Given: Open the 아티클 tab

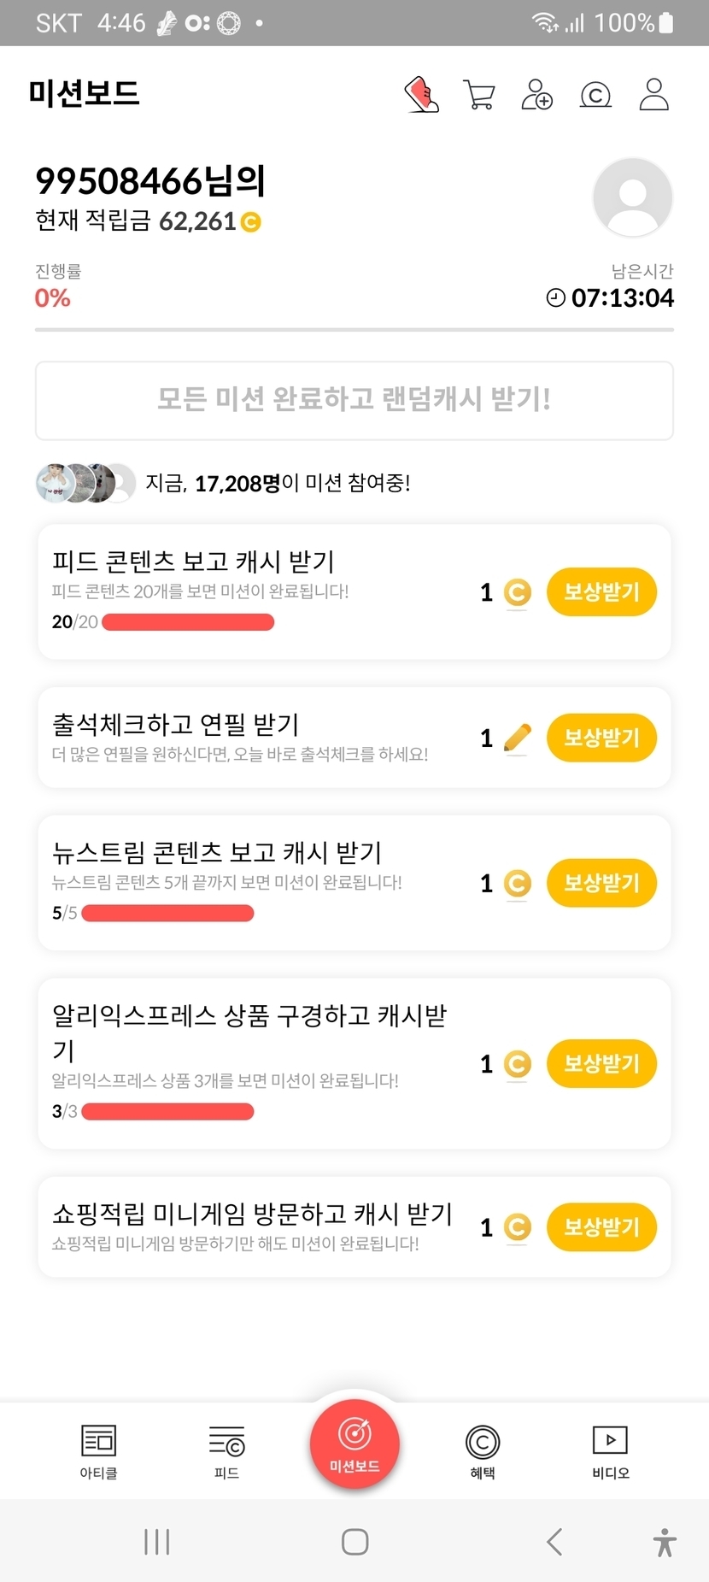Looking at the screenshot, I should [x=98, y=1452].
